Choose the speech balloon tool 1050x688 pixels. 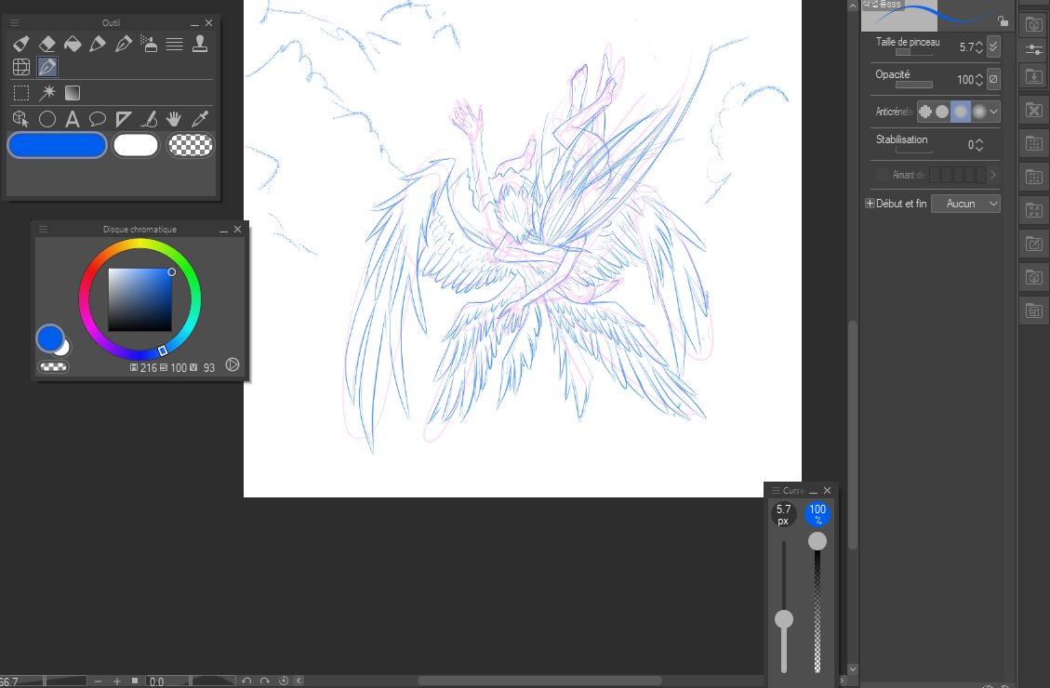[99, 118]
